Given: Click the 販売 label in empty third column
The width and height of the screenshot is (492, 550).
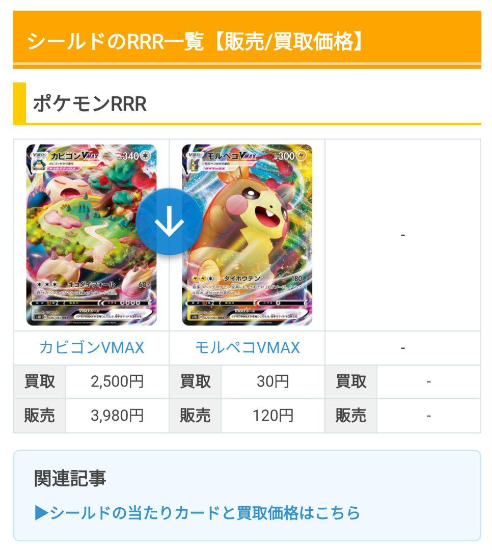Looking at the screenshot, I should (351, 416).
